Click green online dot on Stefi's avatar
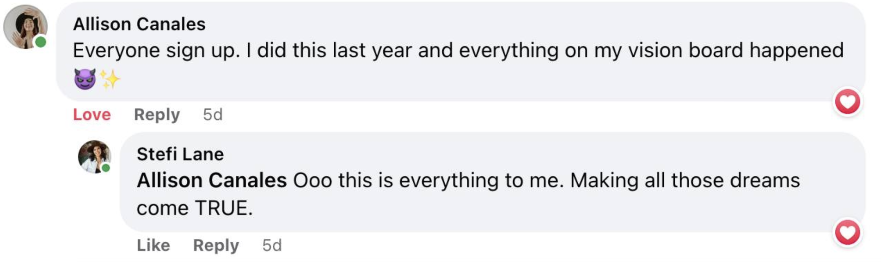This screenshot has width=881, height=262. click(106, 167)
